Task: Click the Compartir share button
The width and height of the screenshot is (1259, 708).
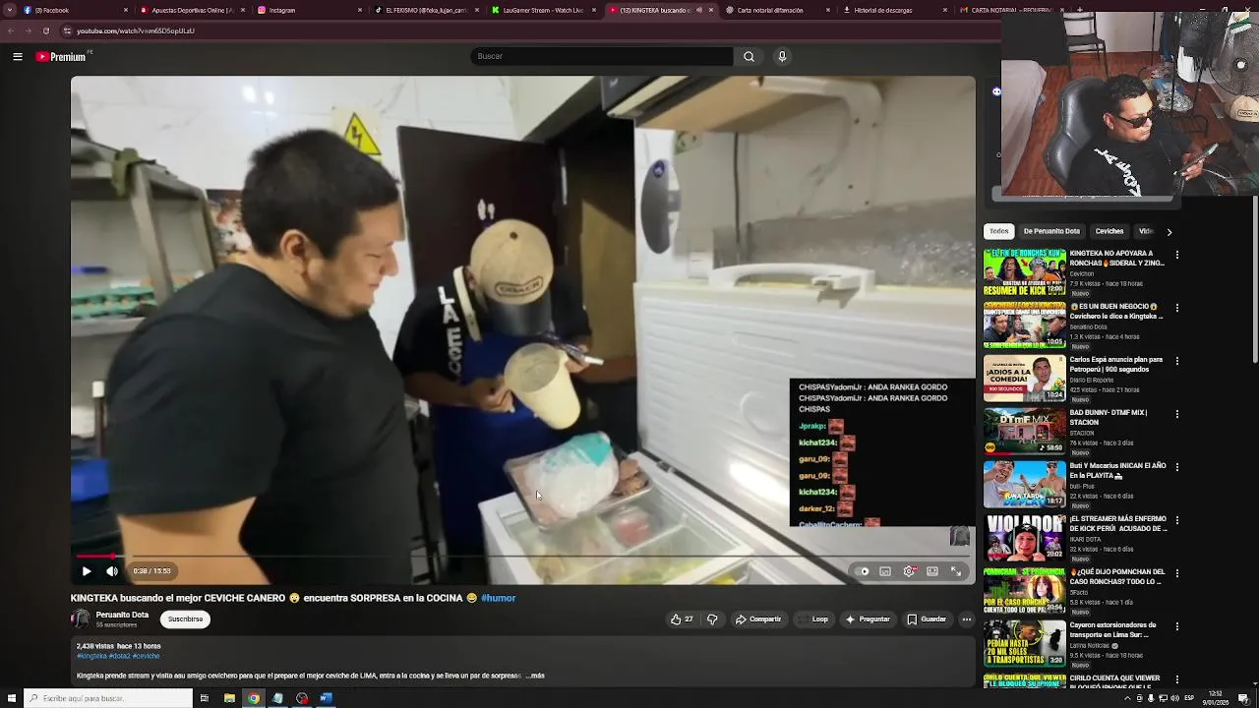Action: [x=758, y=619]
